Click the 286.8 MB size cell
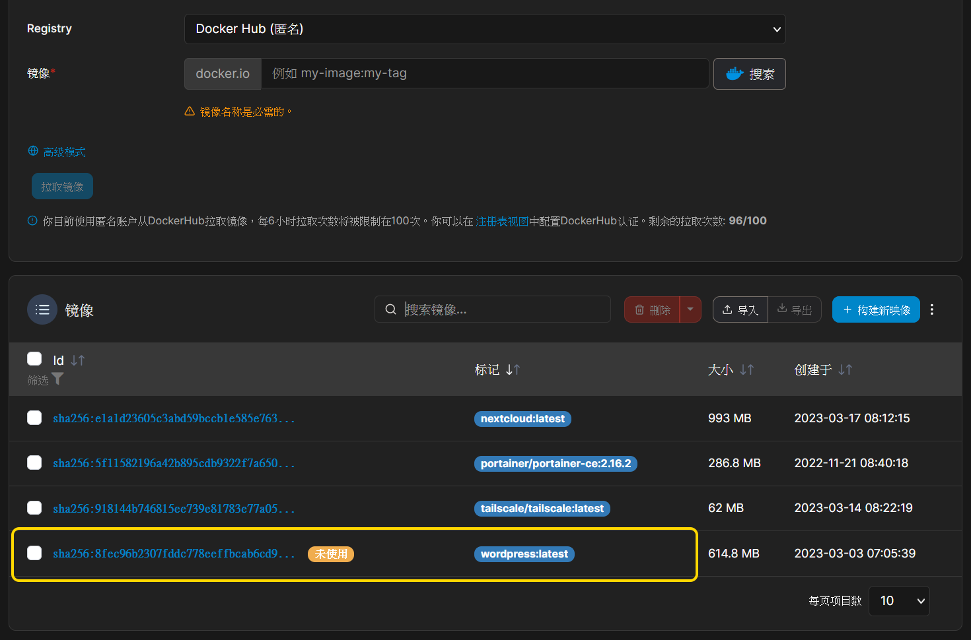The width and height of the screenshot is (971, 640). tap(735, 463)
